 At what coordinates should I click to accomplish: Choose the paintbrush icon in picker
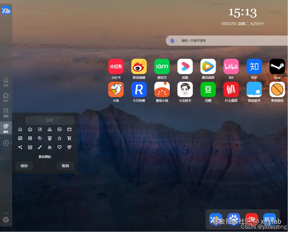pos(40,147)
